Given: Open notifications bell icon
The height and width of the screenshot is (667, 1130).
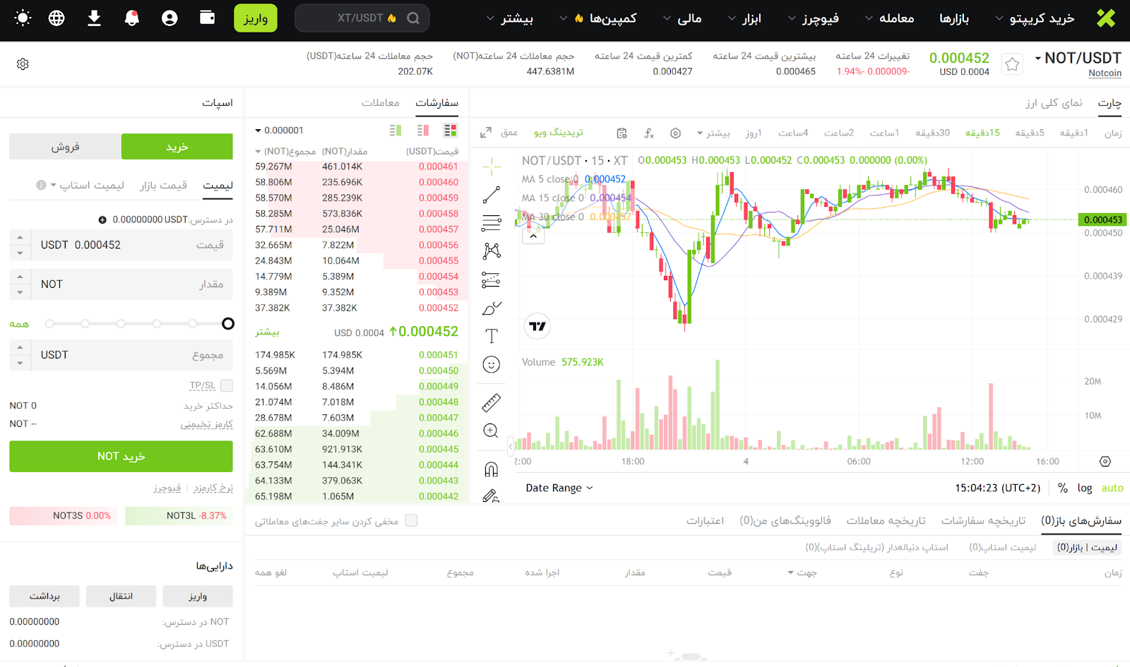Looking at the screenshot, I should (x=131, y=18).
